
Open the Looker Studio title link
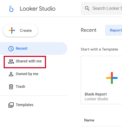coord(38,9)
